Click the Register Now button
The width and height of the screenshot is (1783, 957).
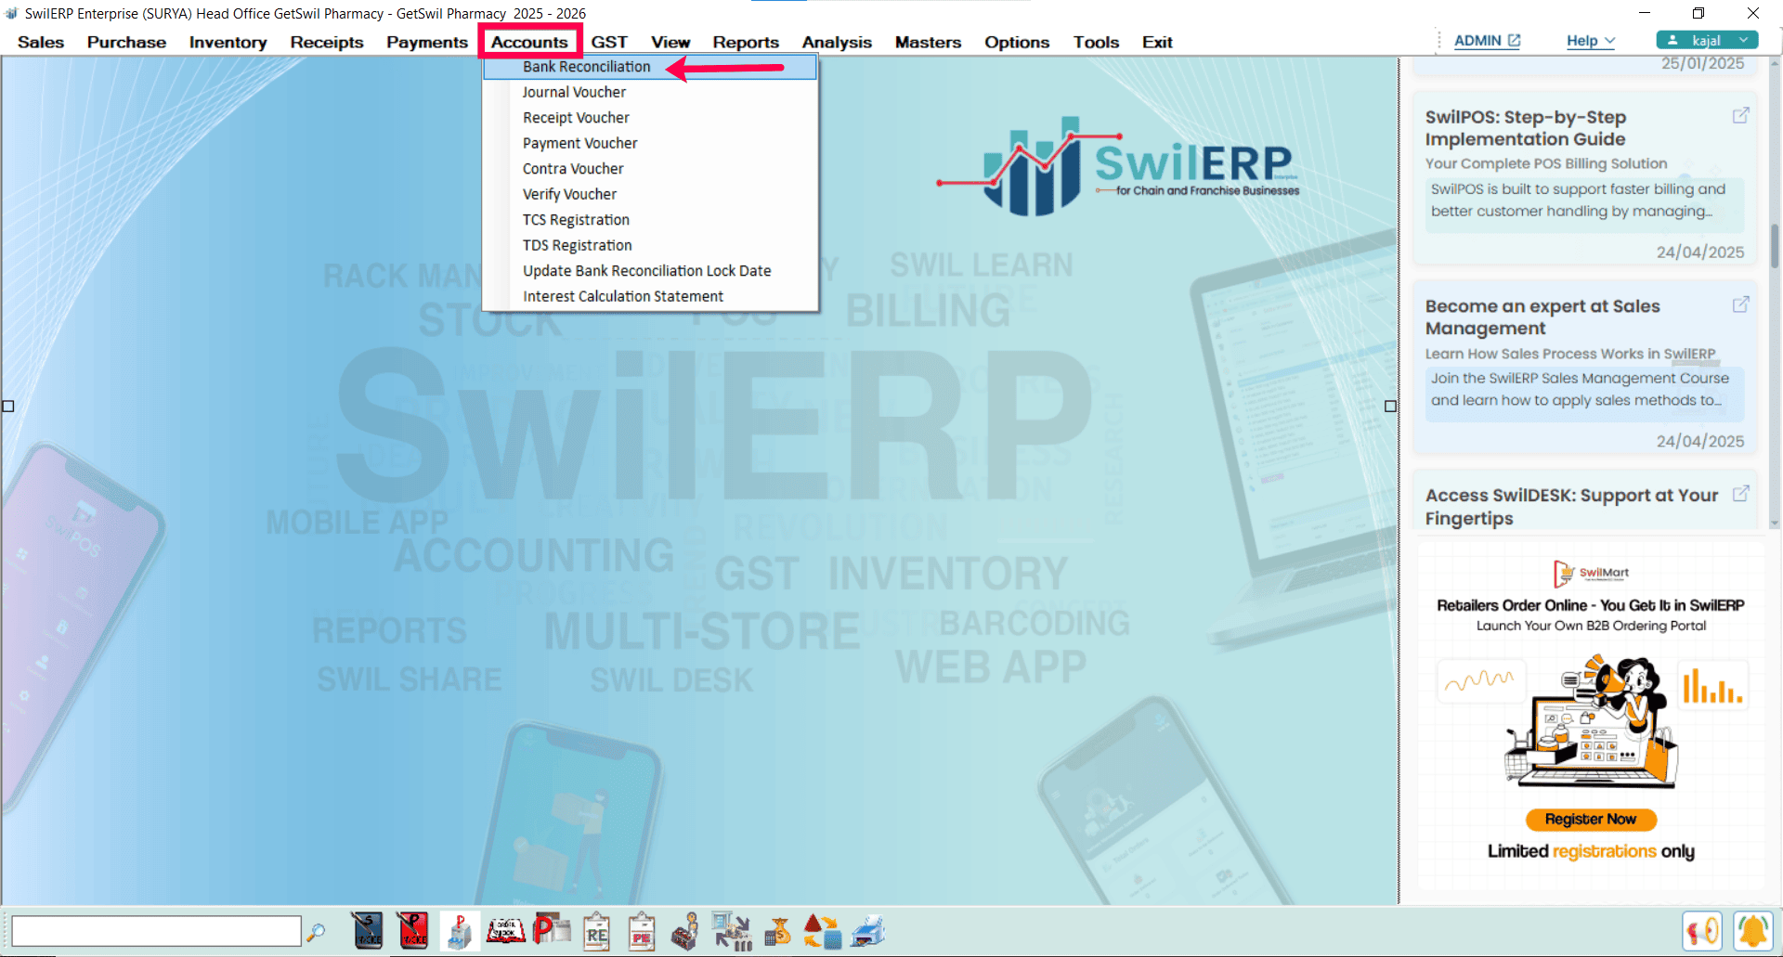1591,820
